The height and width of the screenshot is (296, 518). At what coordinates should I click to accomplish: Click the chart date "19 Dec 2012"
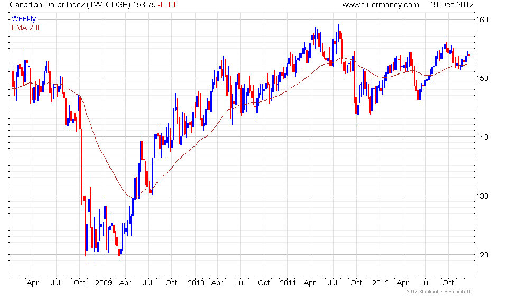click(x=451, y=5)
